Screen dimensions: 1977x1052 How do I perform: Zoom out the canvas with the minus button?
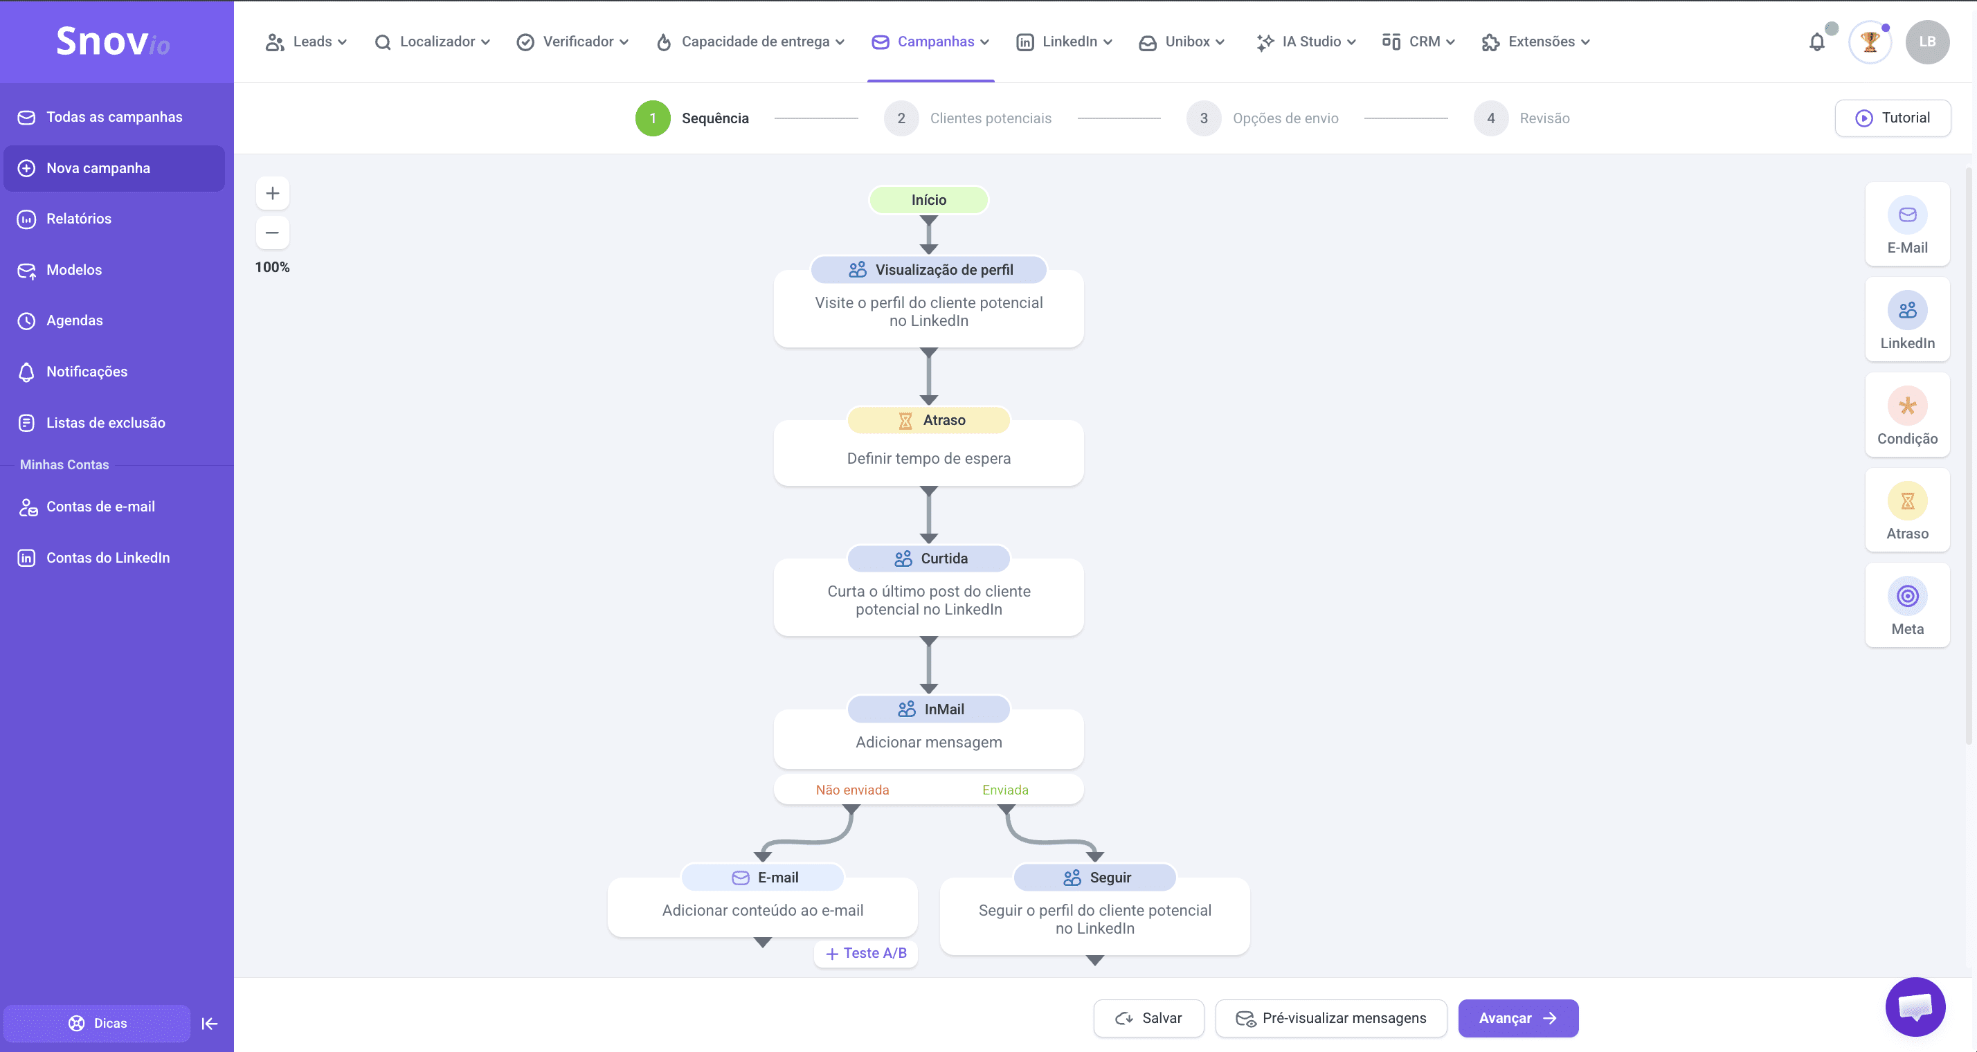pos(273,233)
